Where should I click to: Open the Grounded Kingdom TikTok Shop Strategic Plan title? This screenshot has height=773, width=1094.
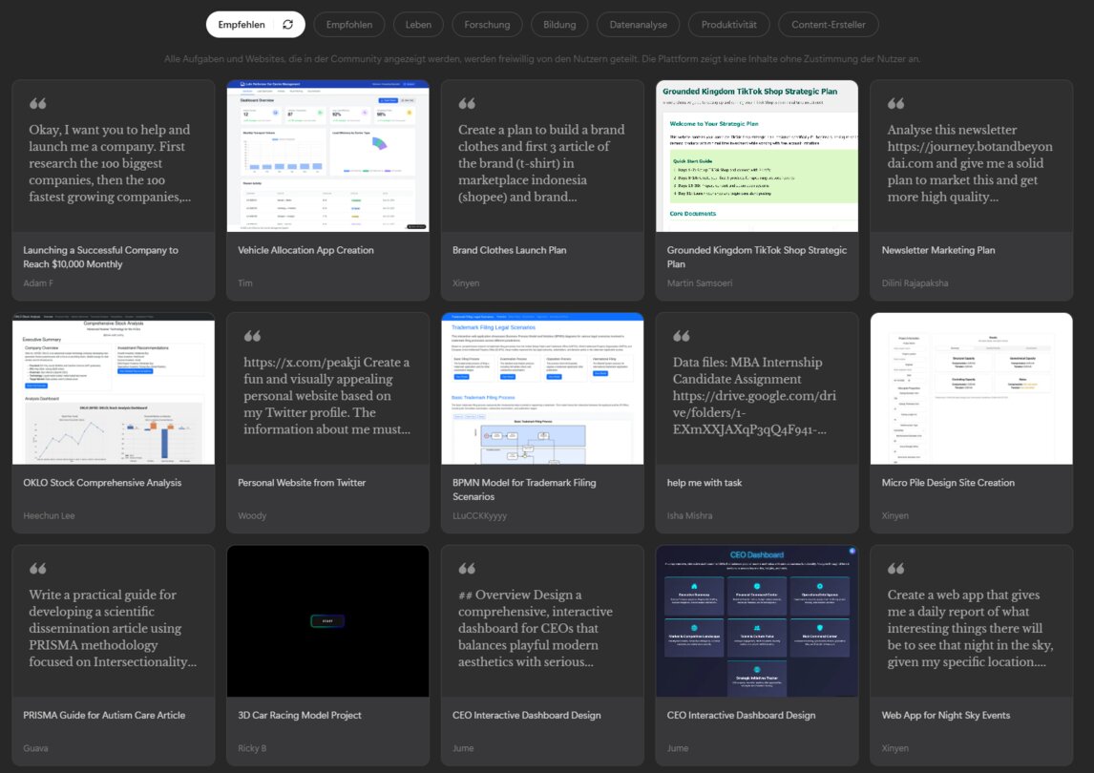756,257
